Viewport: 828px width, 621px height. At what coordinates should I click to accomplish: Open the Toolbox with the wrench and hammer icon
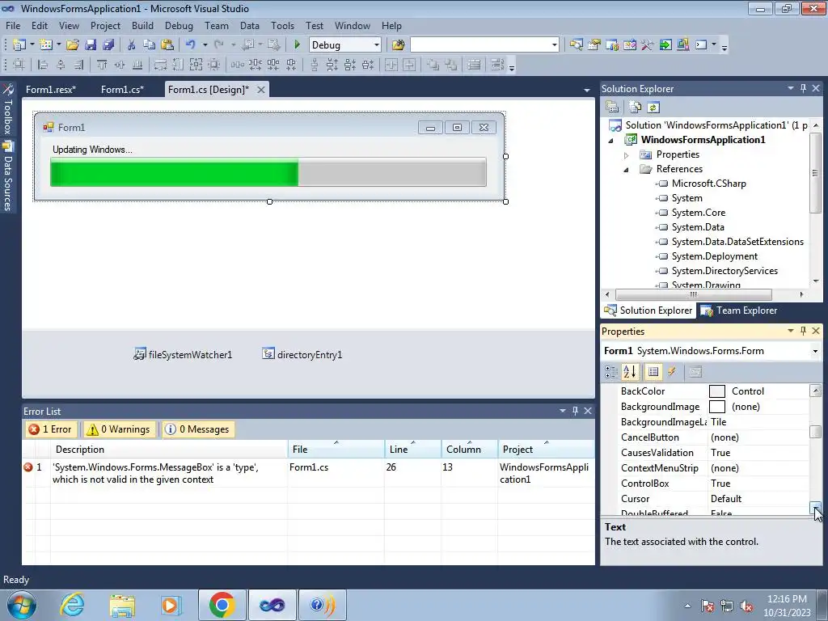(x=648, y=45)
